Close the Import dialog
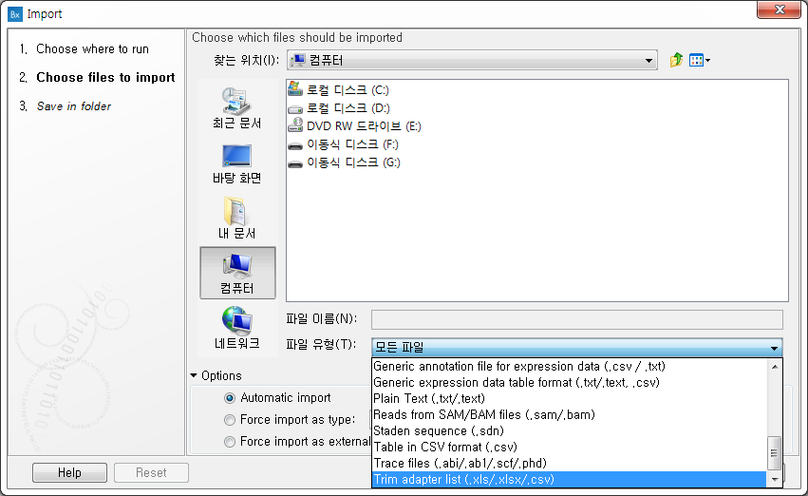This screenshot has height=496, width=808. 780,10
